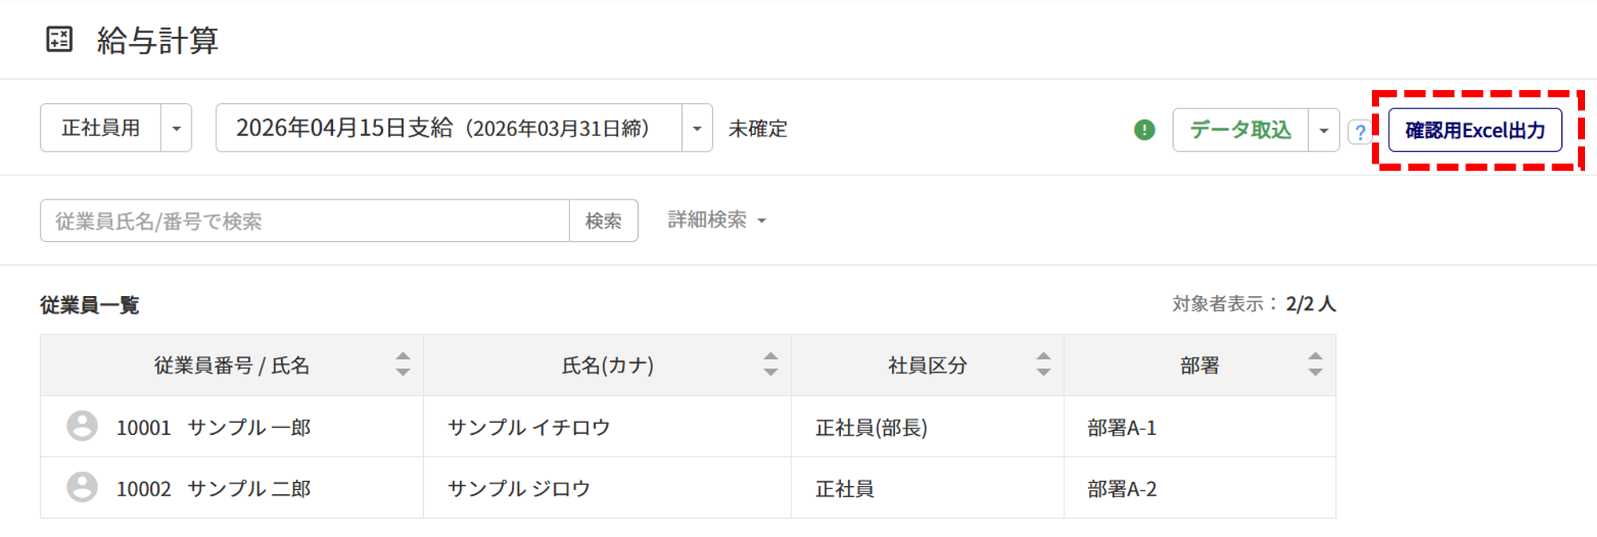
Task: Click the 検索 search button
Action: point(604,221)
